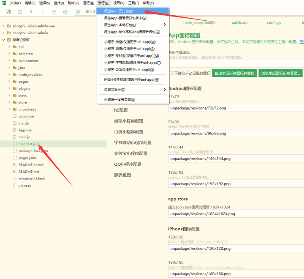Viewport: 304px width, 279px height.
Task: Open the 微信小程序配置 settings section
Action: coord(128,121)
